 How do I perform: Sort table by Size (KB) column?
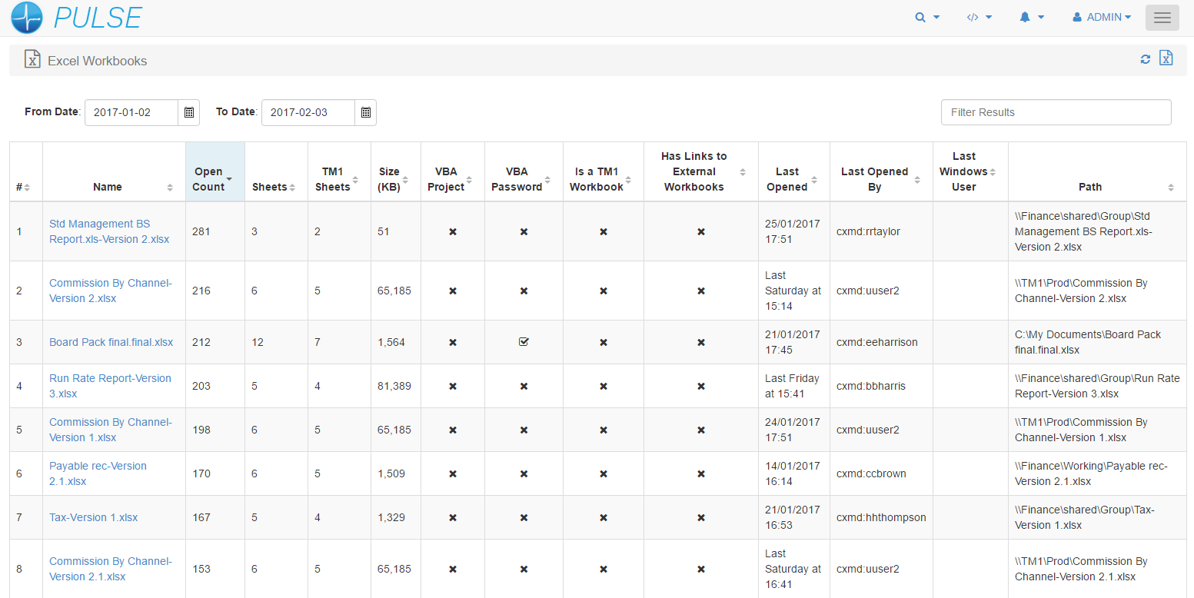[x=395, y=179]
